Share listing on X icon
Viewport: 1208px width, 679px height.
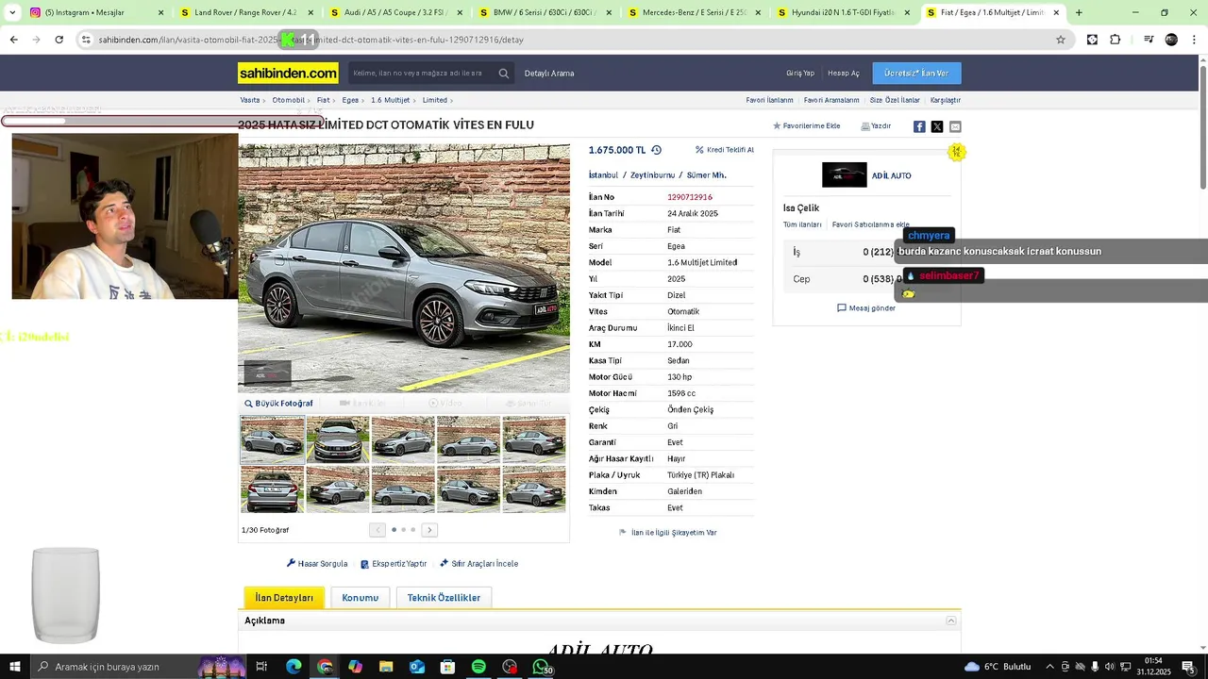pos(937,126)
